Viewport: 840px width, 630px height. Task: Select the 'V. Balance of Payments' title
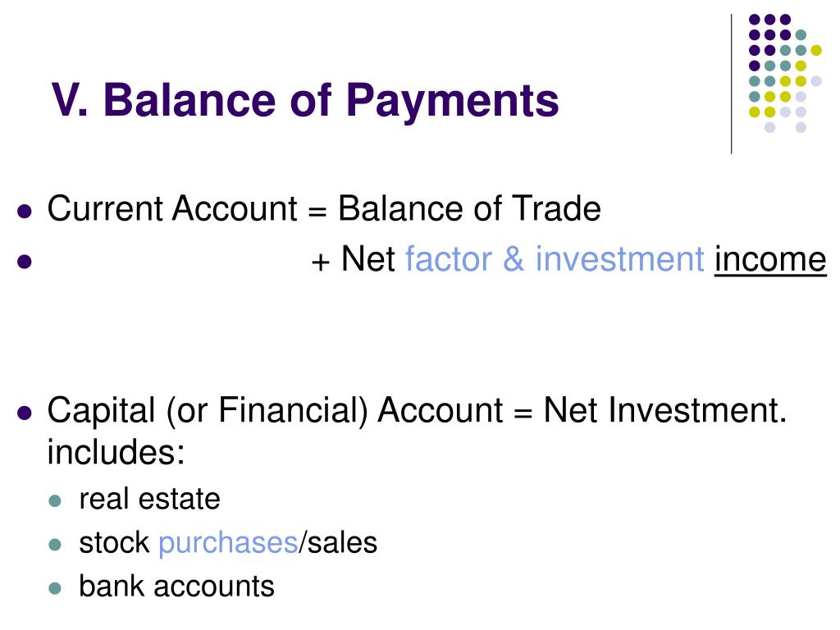[305, 100]
